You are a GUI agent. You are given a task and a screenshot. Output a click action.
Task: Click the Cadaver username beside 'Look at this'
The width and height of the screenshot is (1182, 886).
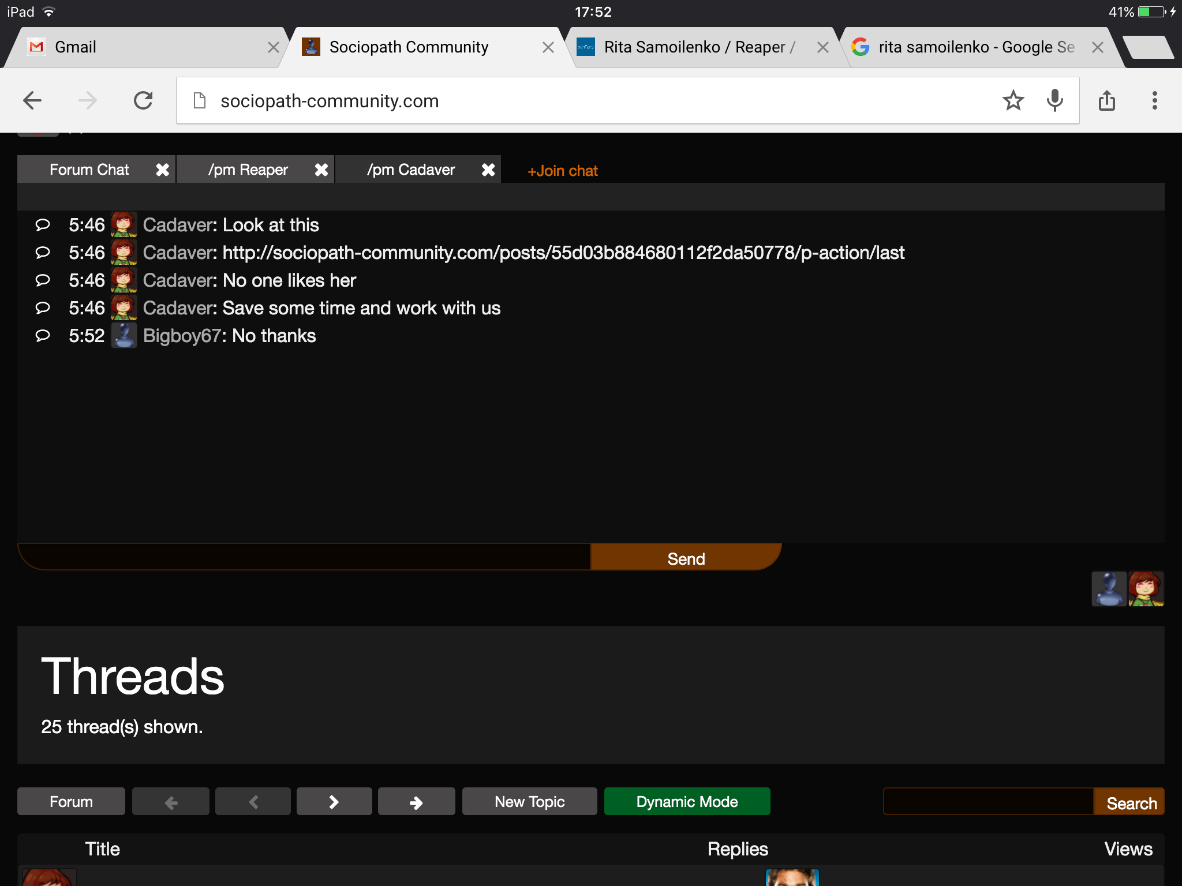(179, 225)
